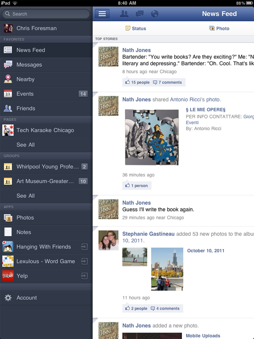The image size is (254, 339).
Task: Click the Messages bubbles icon in sidebar
Action: pyautogui.click(x=8, y=65)
